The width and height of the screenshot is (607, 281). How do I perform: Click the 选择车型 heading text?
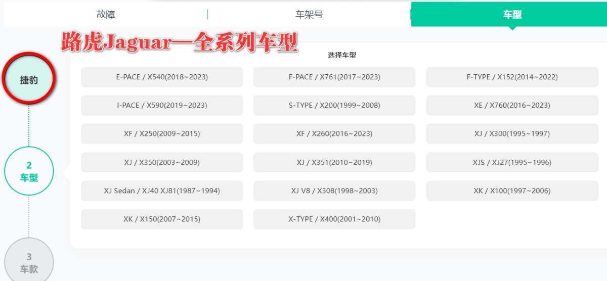coord(342,55)
